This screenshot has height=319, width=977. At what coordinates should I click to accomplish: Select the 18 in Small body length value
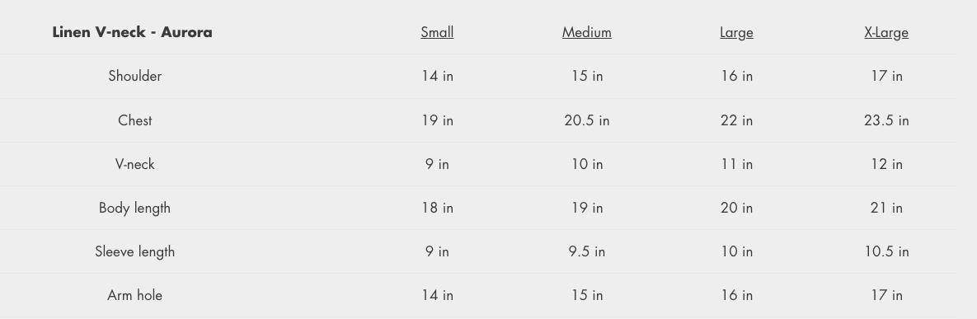(x=437, y=208)
